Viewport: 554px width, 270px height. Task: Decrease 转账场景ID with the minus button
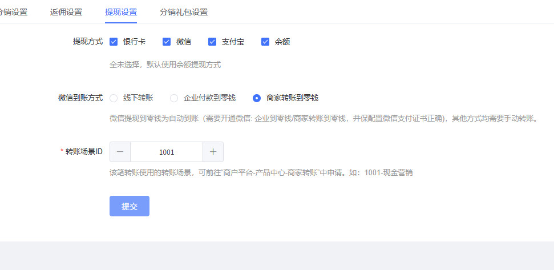tap(120, 152)
